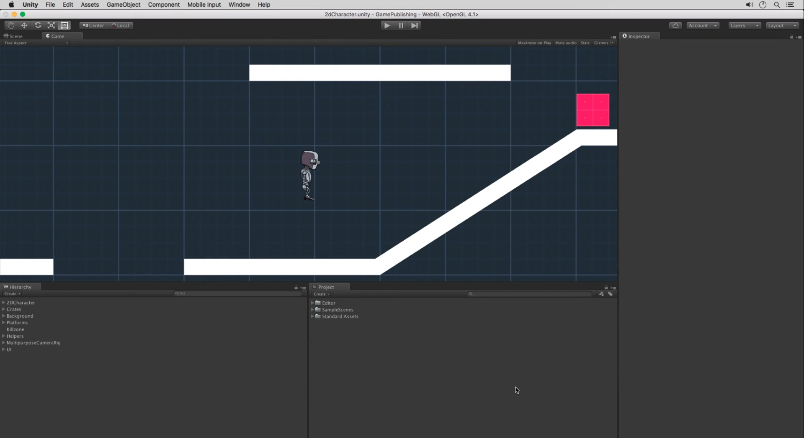Viewport: 804px width, 438px height.
Task: Click the Pause button
Action: [401, 25]
